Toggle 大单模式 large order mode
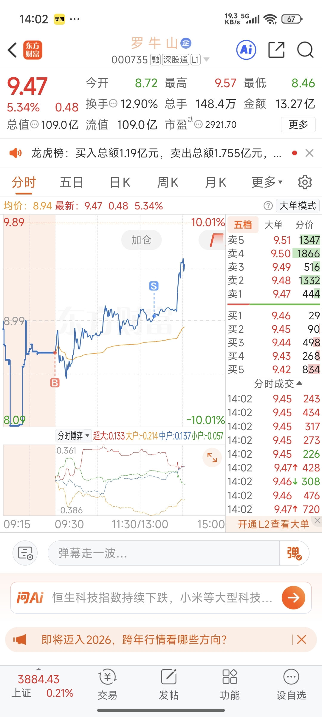Image resolution: width=322 pixels, height=717 pixels. (x=298, y=206)
